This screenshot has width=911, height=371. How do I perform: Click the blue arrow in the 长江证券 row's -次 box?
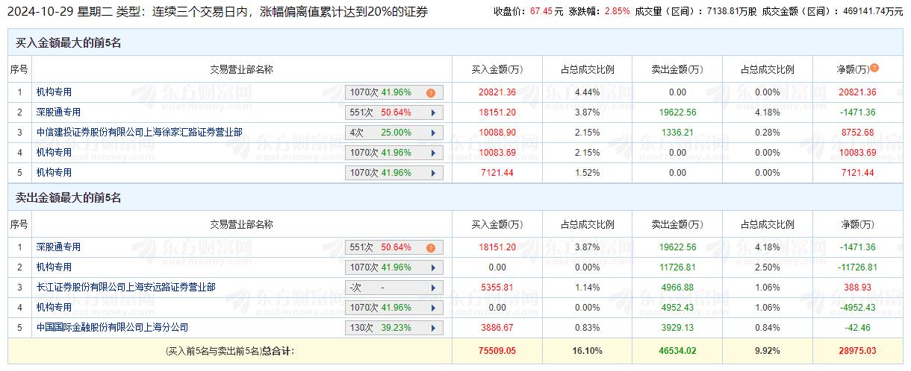point(433,288)
